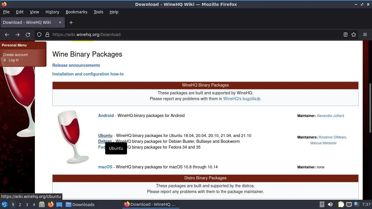
Task: Open the History menu
Action: click(x=52, y=12)
